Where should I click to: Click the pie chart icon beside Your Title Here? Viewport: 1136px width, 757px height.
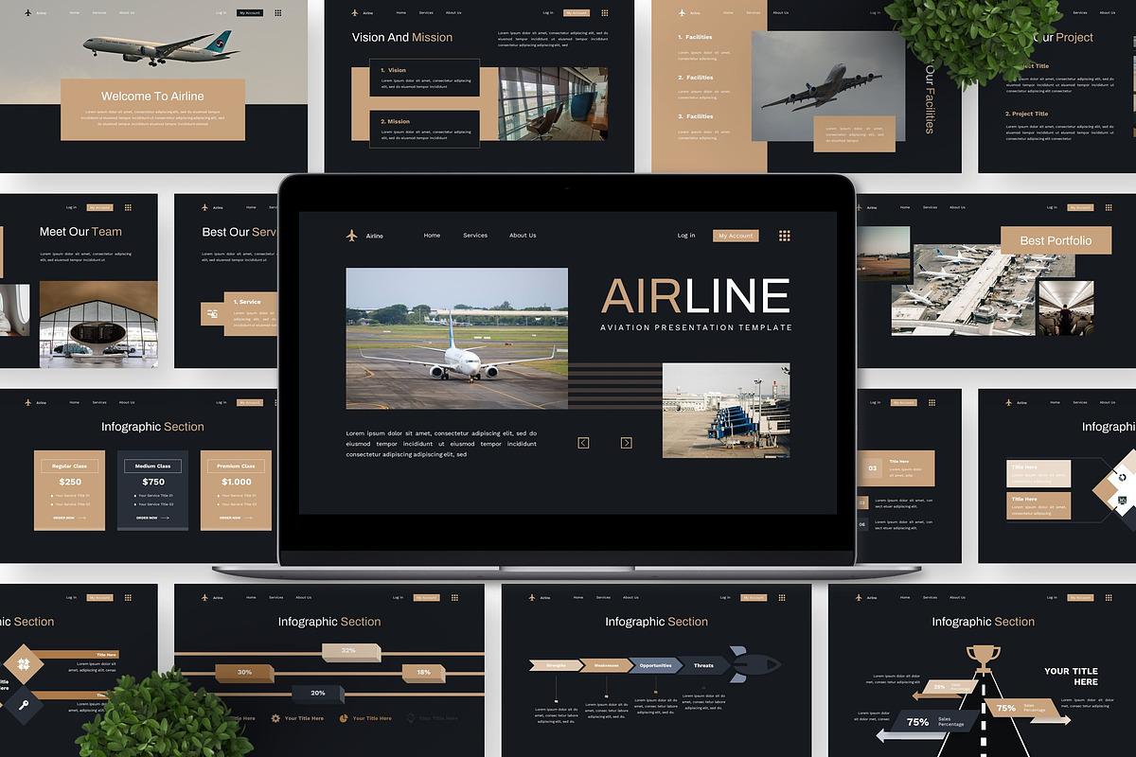point(344,718)
